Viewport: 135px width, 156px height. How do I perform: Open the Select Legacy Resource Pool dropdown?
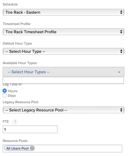click(x=64, y=110)
